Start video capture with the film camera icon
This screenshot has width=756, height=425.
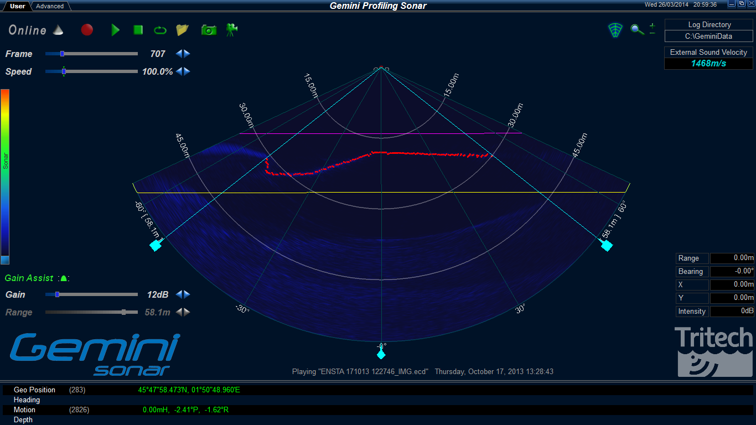coord(231,30)
